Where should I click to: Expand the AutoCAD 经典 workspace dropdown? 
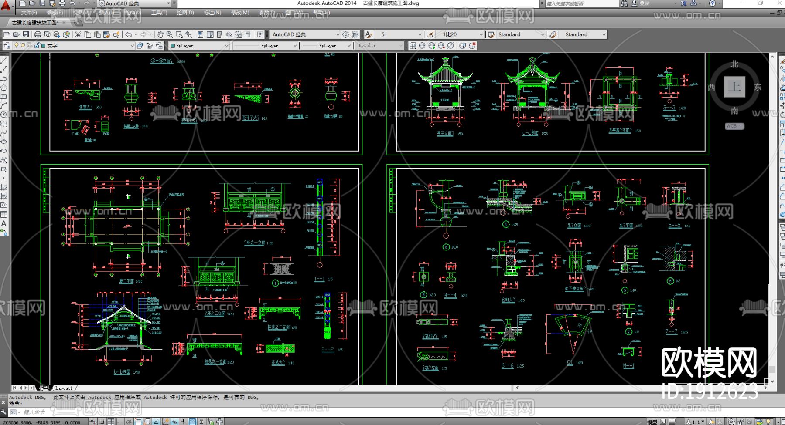[x=338, y=34]
